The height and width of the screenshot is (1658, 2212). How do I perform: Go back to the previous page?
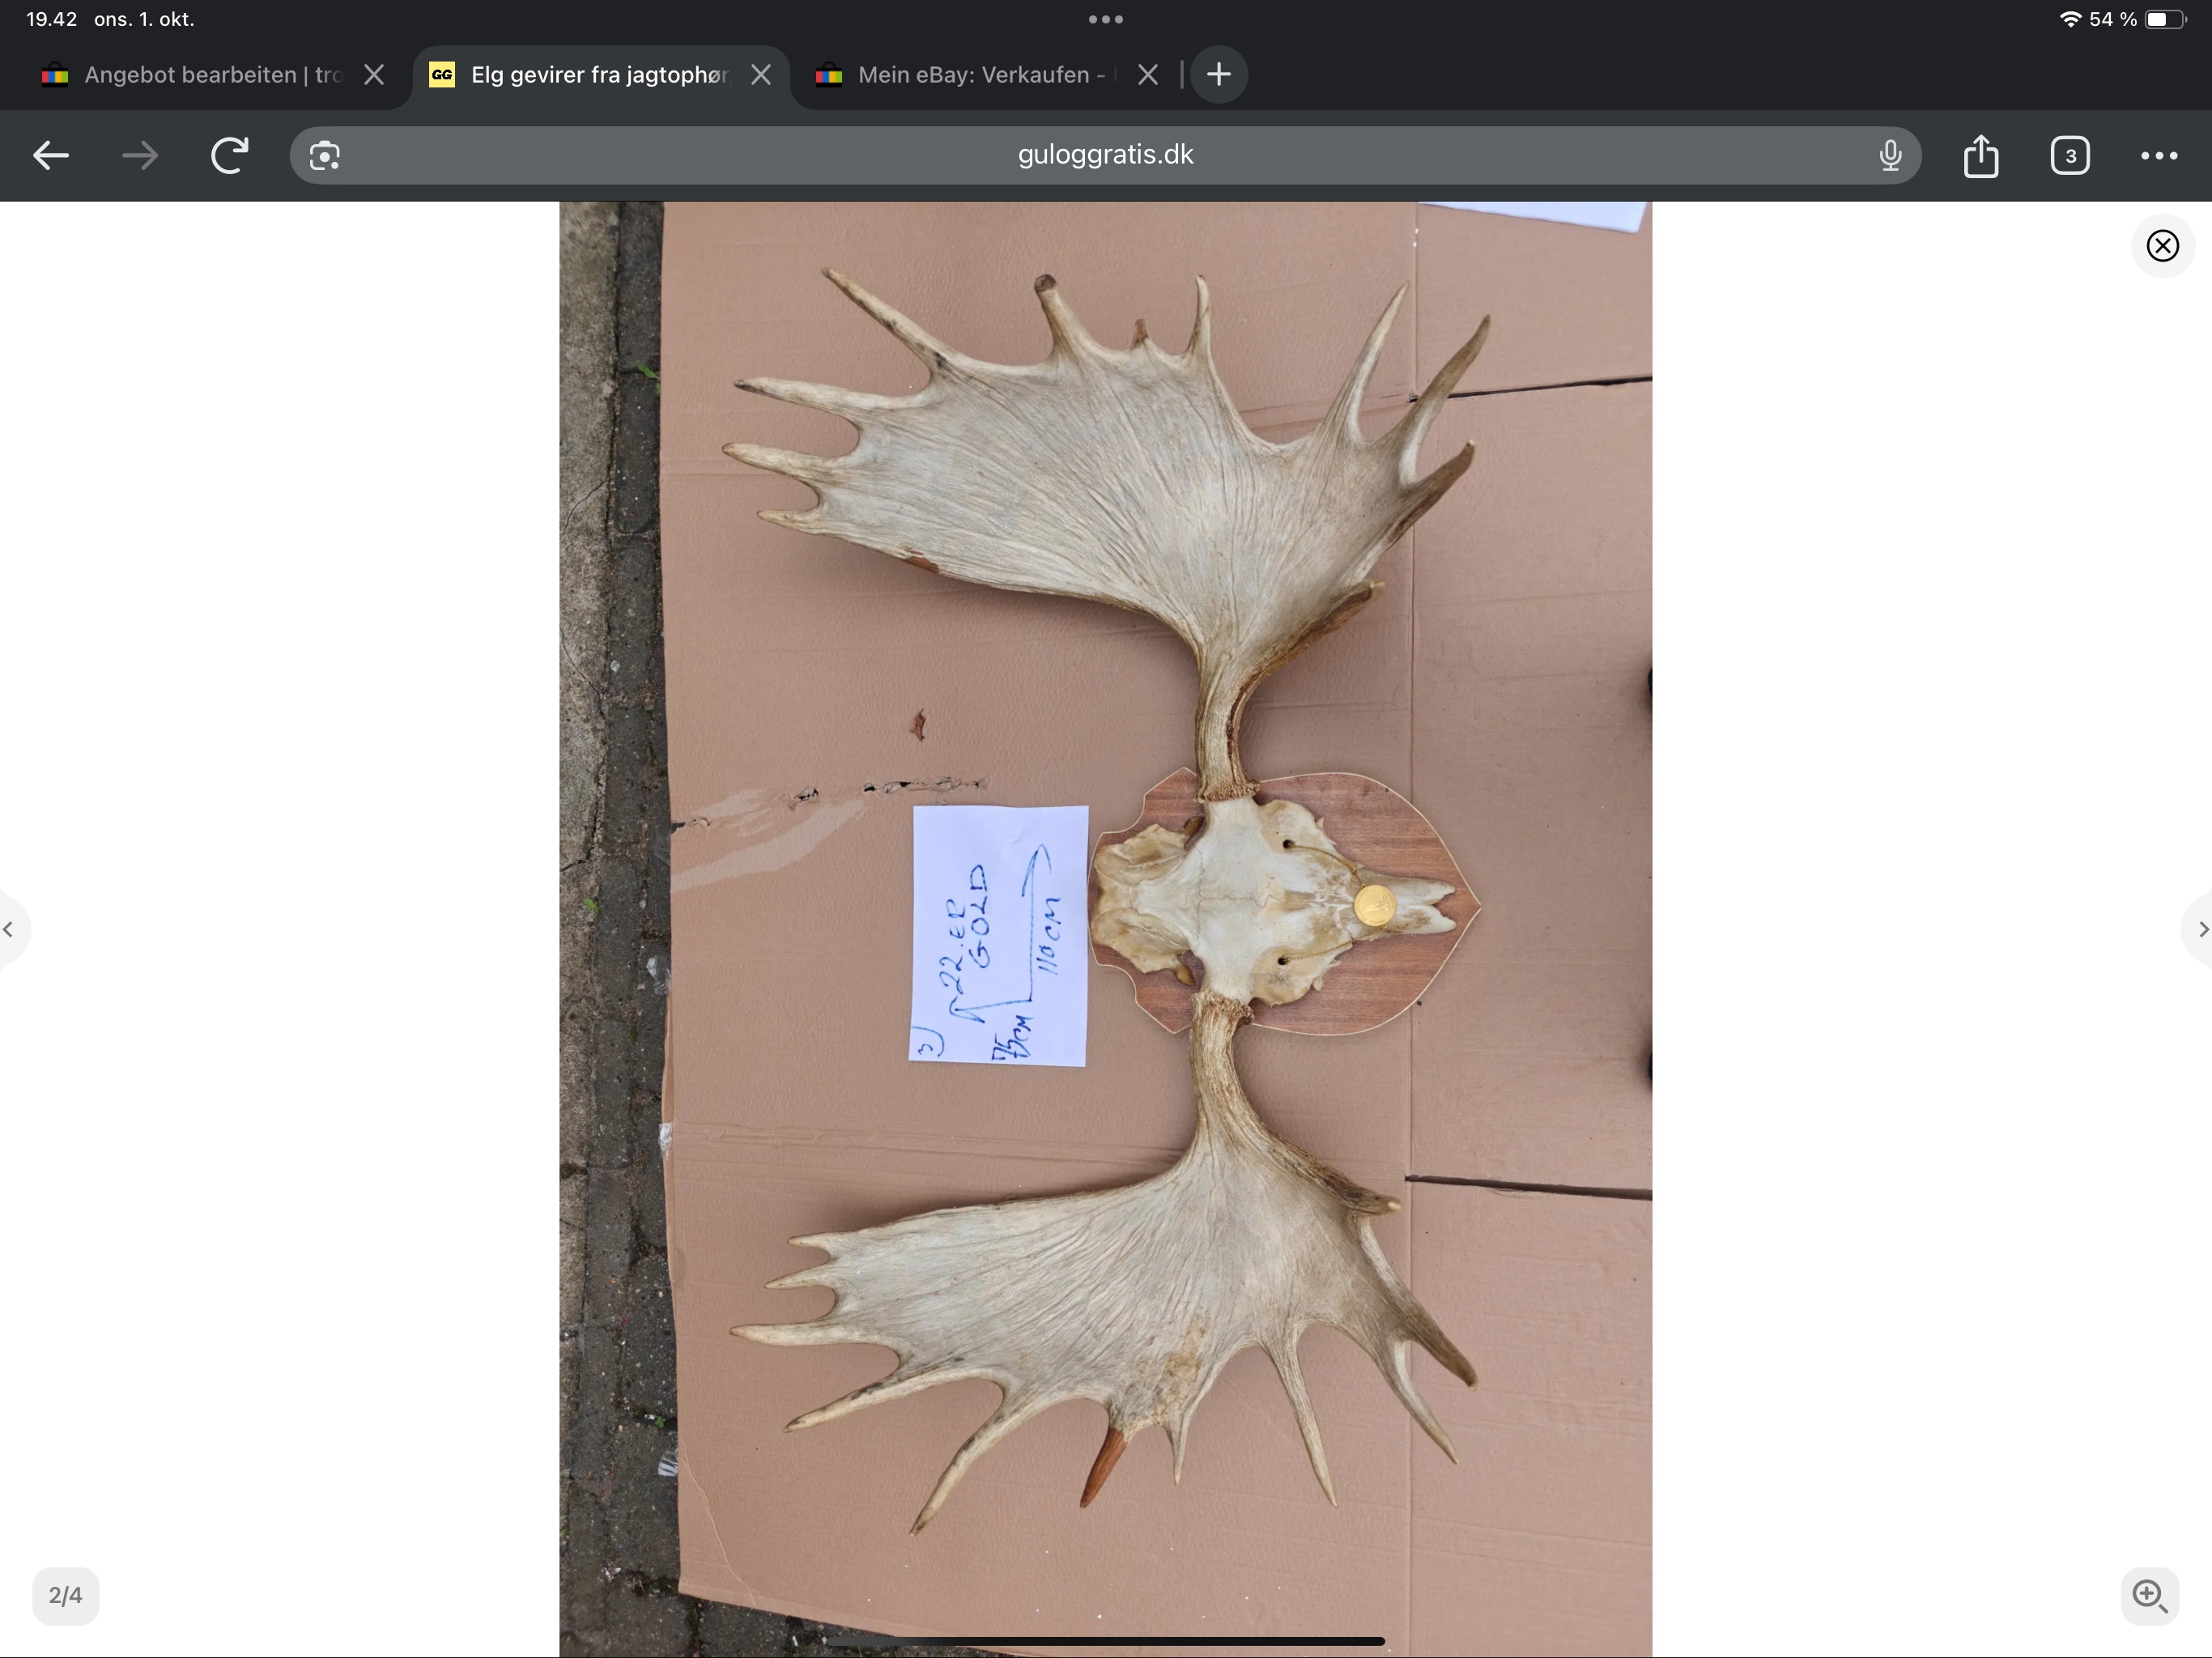point(51,155)
